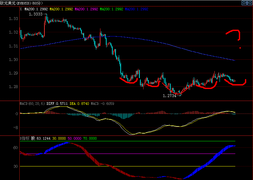The image size is (253, 180).
Task: Select the blue MA200:1.2992 label
Action: pos(136,9)
